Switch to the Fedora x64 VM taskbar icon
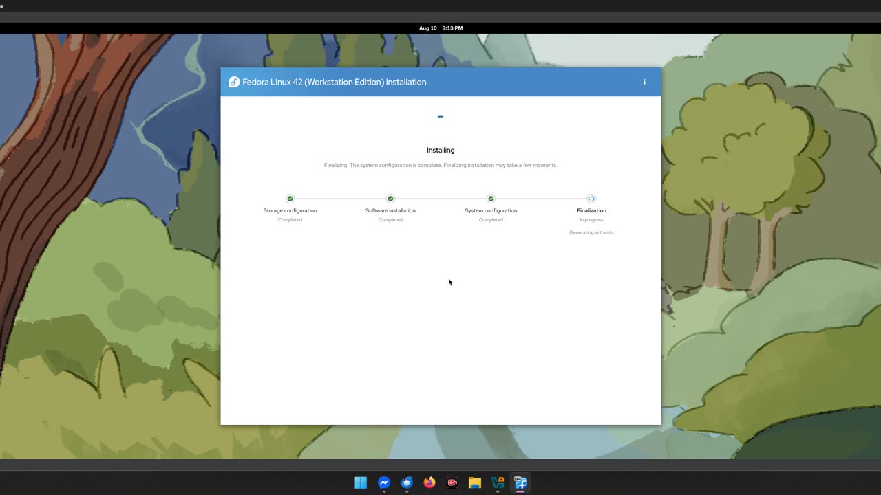 click(x=520, y=483)
